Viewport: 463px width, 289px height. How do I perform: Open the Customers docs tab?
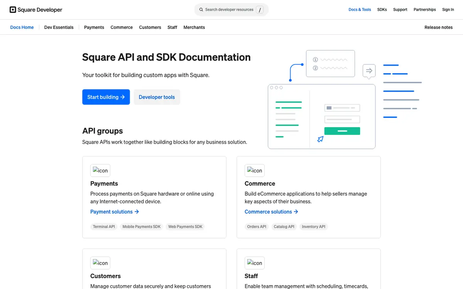[150, 27]
